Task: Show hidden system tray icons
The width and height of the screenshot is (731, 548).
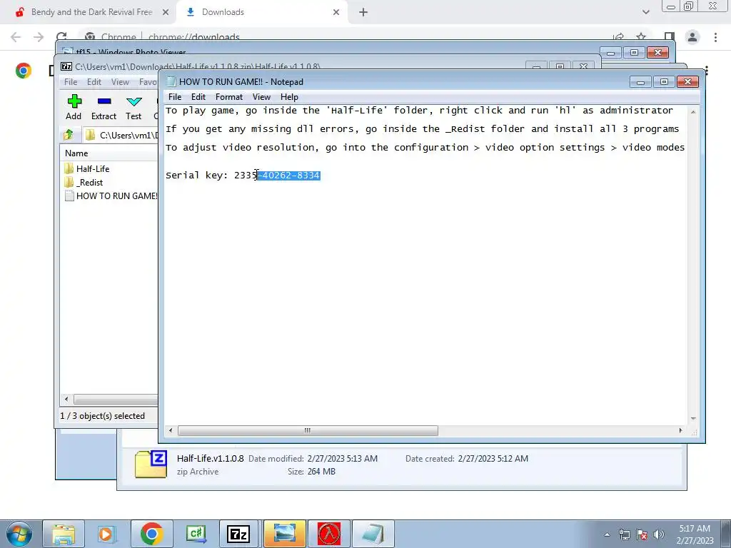Action: (x=607, y=534)
